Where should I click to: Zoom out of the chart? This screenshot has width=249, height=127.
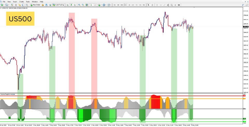tap(83, 5)
